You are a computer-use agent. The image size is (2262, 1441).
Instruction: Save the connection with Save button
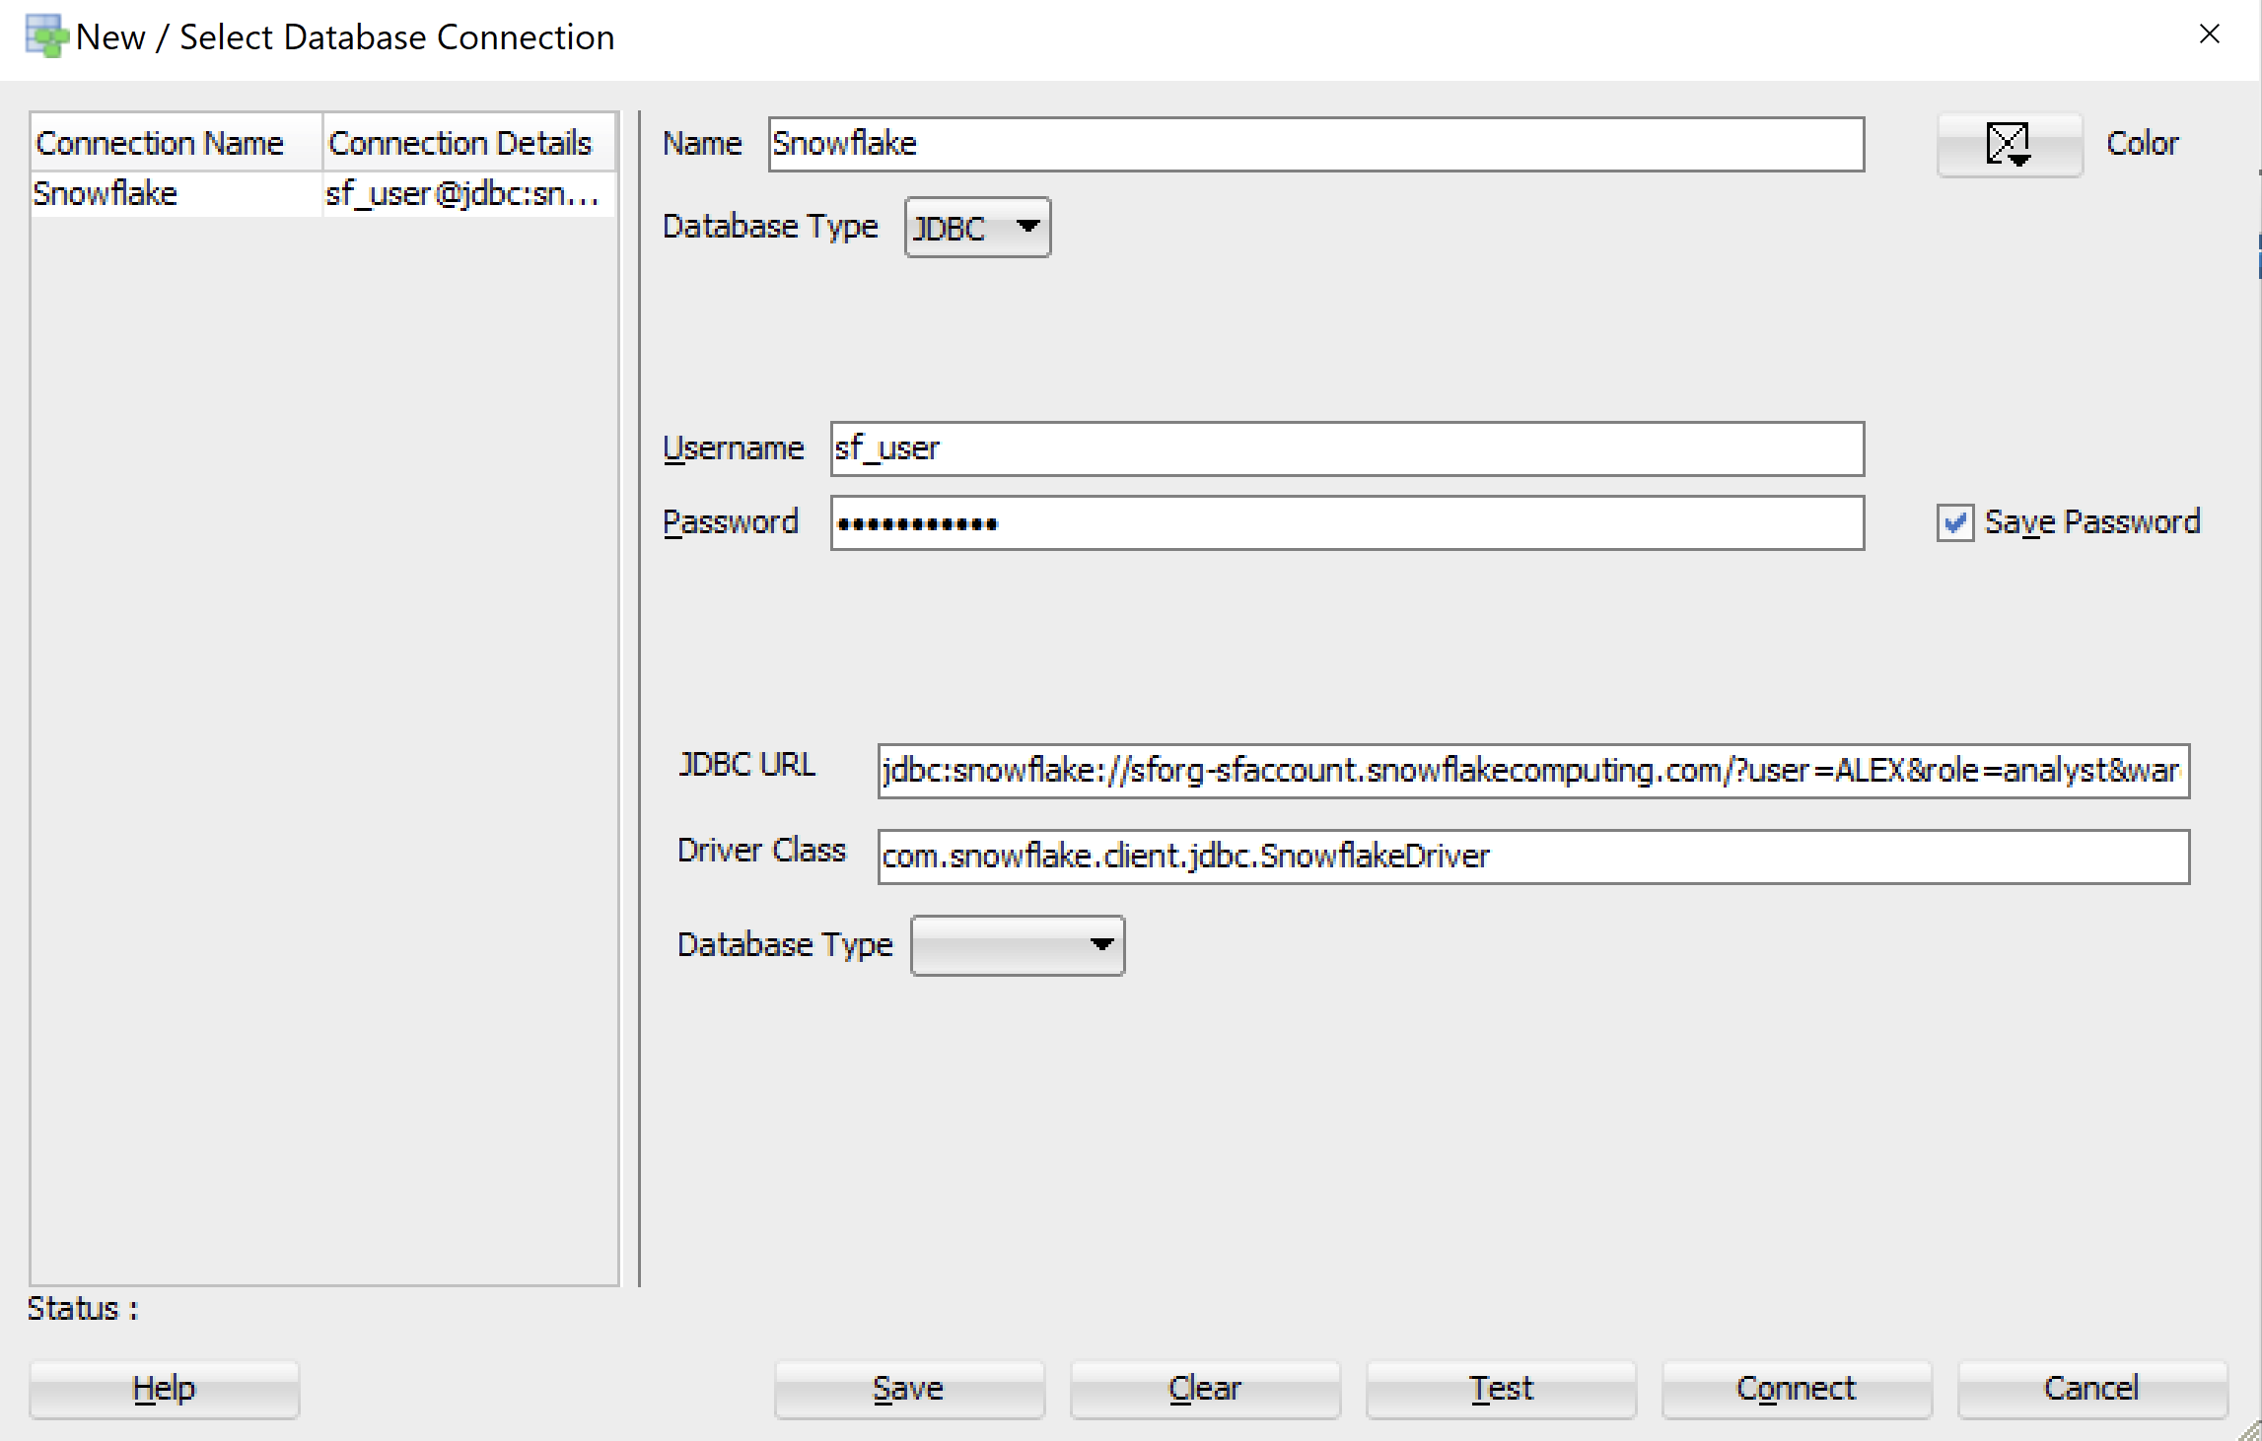908,1389
